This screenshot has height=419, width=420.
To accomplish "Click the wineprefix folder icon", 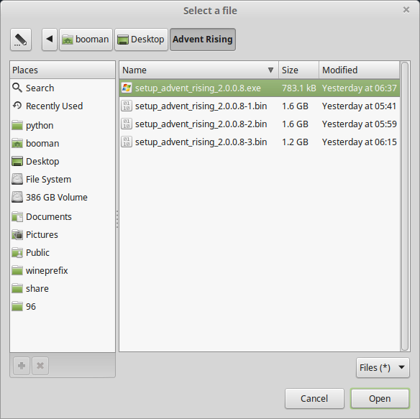I will click(x=17, y=270).
